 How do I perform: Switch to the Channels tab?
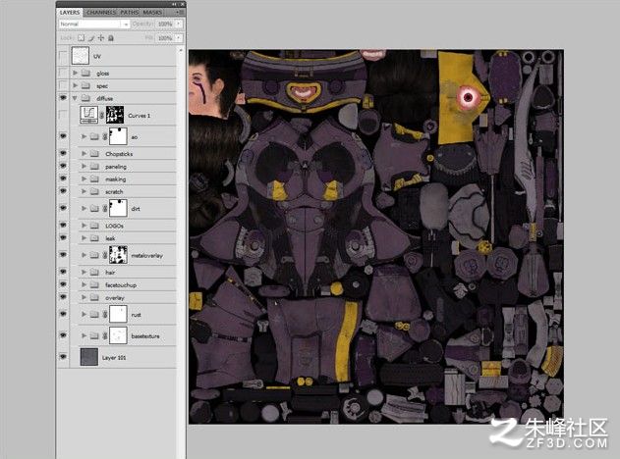click(101, 12)
